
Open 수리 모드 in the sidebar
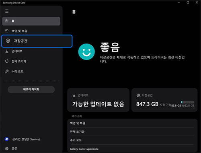click(x=31, y=72)
